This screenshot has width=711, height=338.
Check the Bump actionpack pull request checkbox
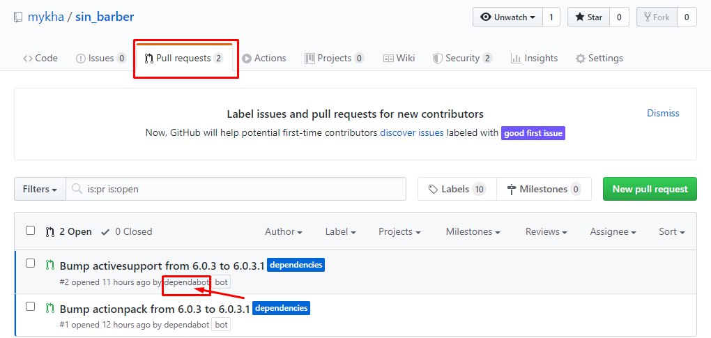click(30, 307)
